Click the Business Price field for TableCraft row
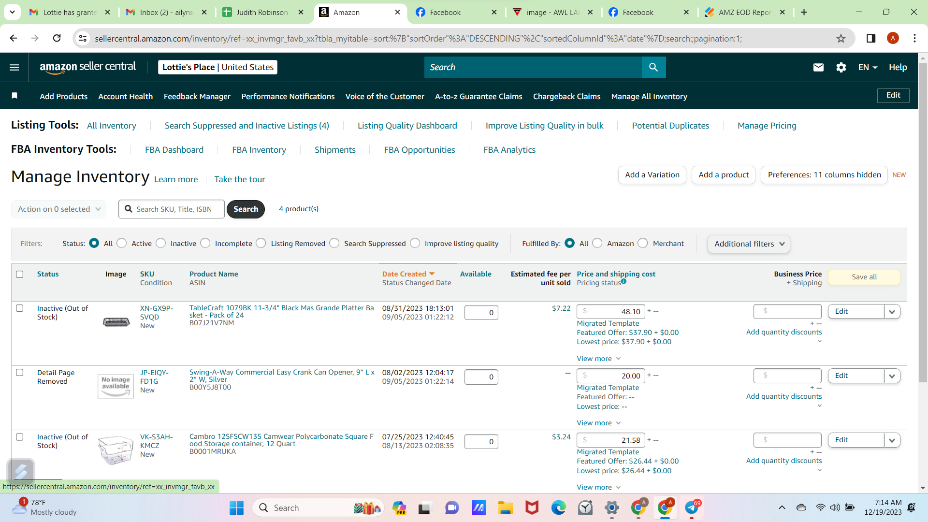Image resolution: width=928 pixels, height=522 pixels. (x=787, y=311)
